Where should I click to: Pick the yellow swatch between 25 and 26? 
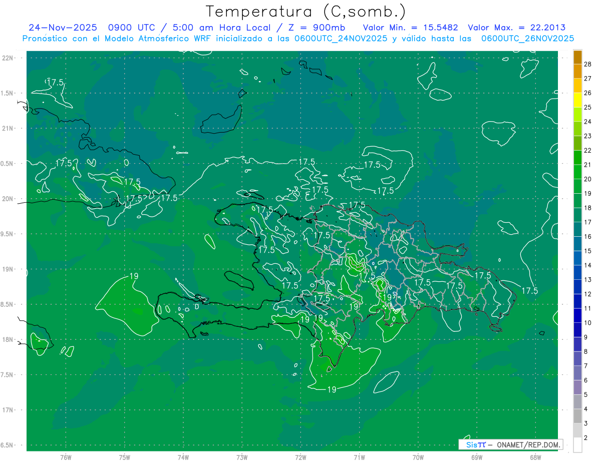pos(577,100)
